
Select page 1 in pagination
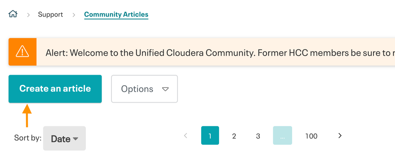pos(210,135)
